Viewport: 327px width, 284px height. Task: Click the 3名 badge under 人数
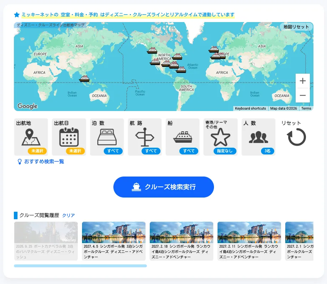(267, 151)
